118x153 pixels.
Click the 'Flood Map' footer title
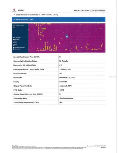coord(15,146)
